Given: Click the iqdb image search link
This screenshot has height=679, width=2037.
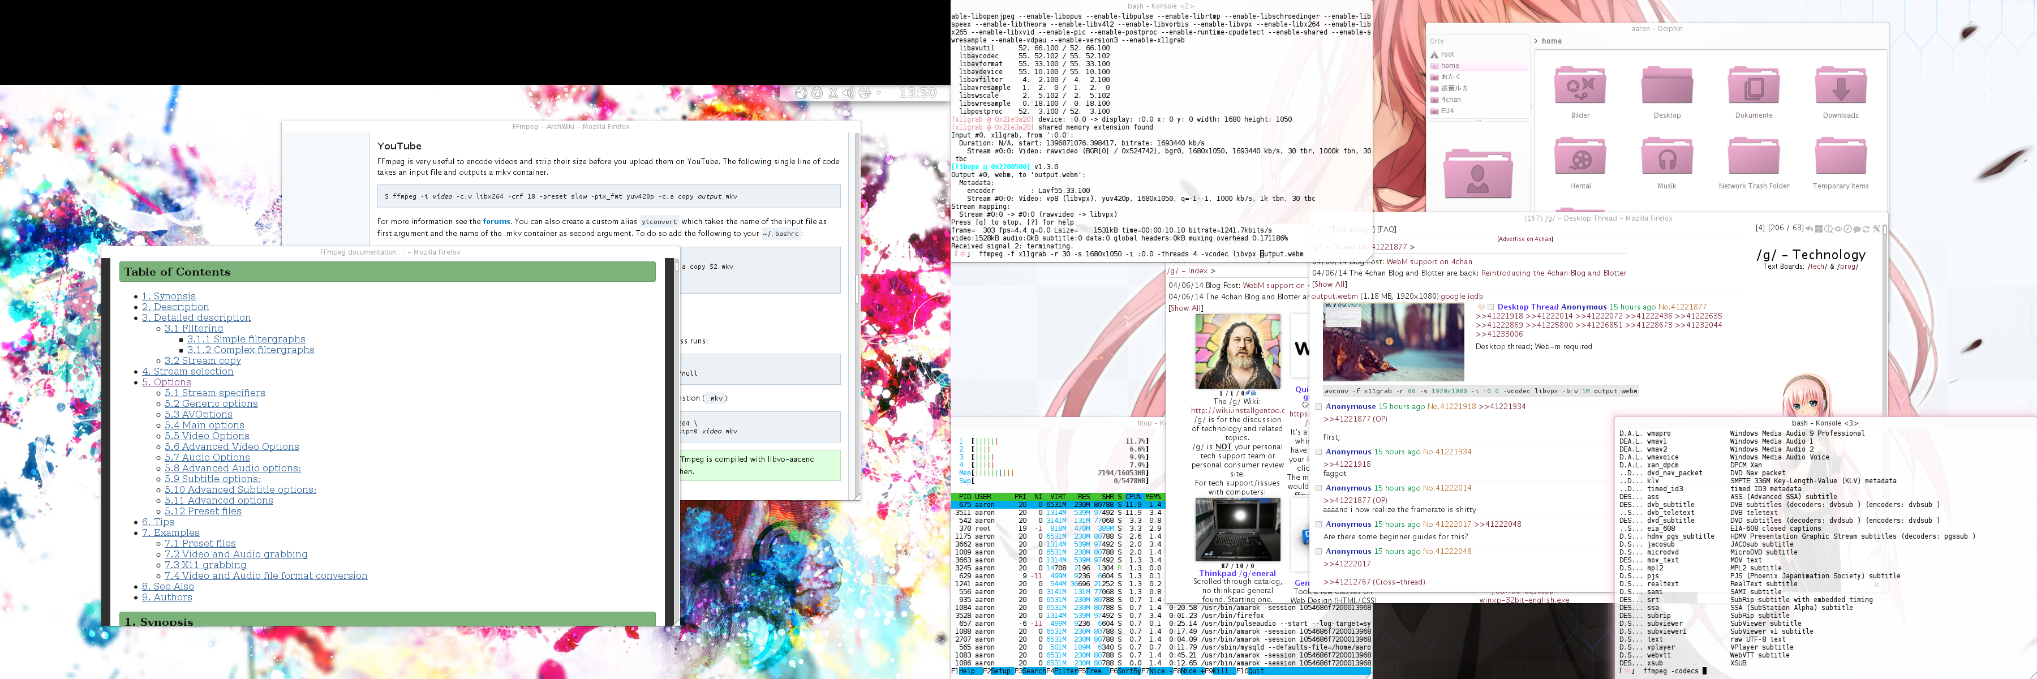Looking at the screenshot, I should pyautogui.click(x=1476, y=296).
